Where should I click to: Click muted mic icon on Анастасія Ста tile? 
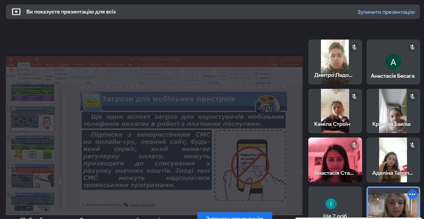point(354,145)
